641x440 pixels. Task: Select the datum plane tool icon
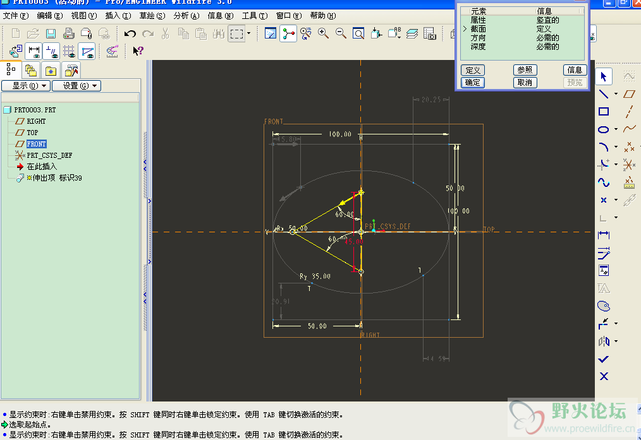tap(629, 94)
